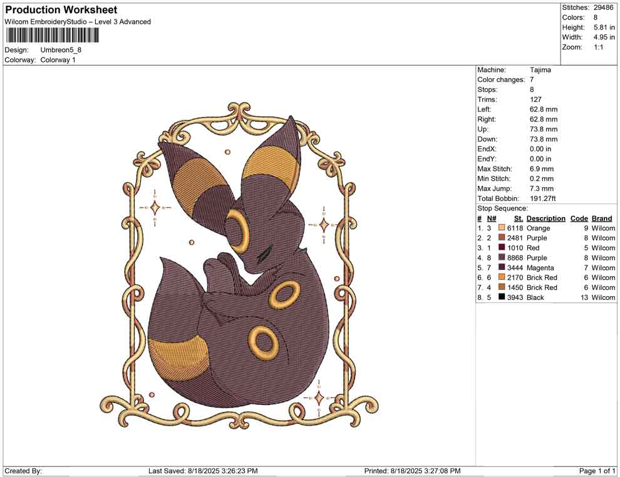Screen dimensions: 620x477
Task: Click the 'Stop Sequence:' label
Action: point(502,208)
